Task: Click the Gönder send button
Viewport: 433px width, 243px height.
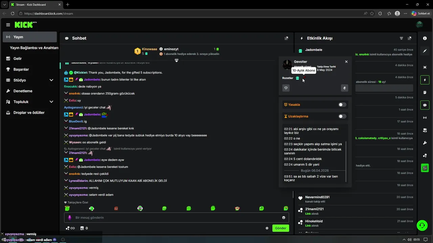Action: click(281, 228)
